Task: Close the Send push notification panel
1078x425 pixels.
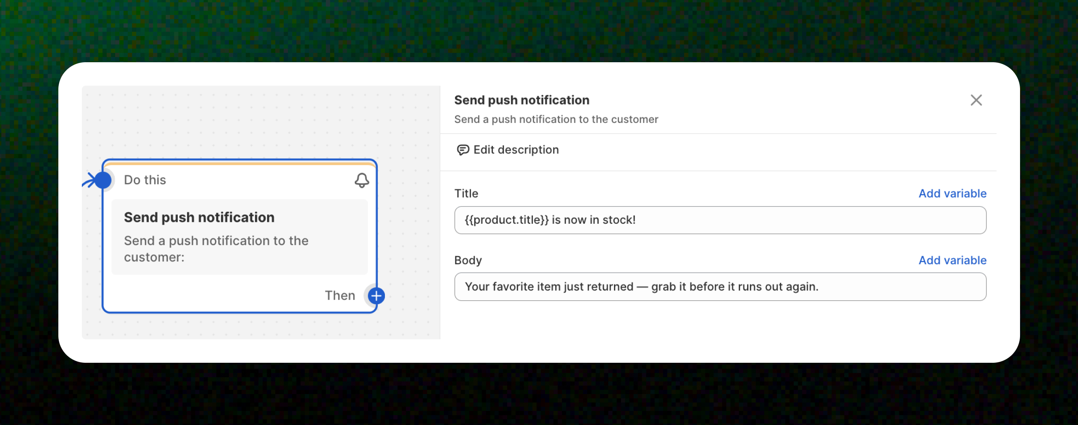Action: [976, 100]
